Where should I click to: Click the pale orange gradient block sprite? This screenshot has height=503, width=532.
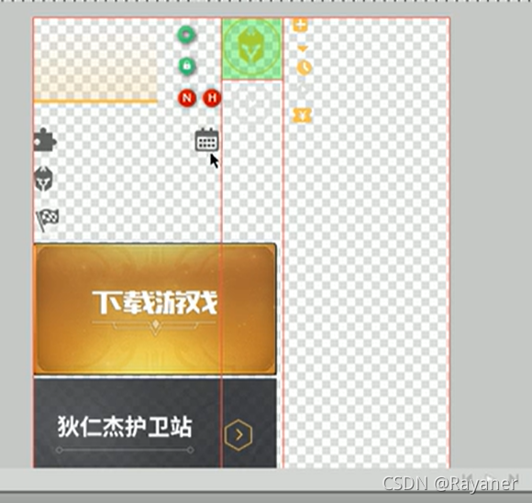(x=95, y=76)
